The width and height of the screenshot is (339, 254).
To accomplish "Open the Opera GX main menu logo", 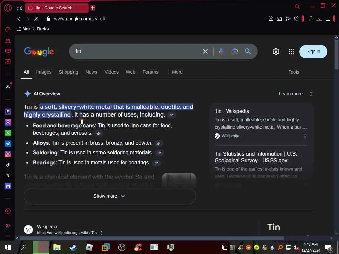I will 8,8.
